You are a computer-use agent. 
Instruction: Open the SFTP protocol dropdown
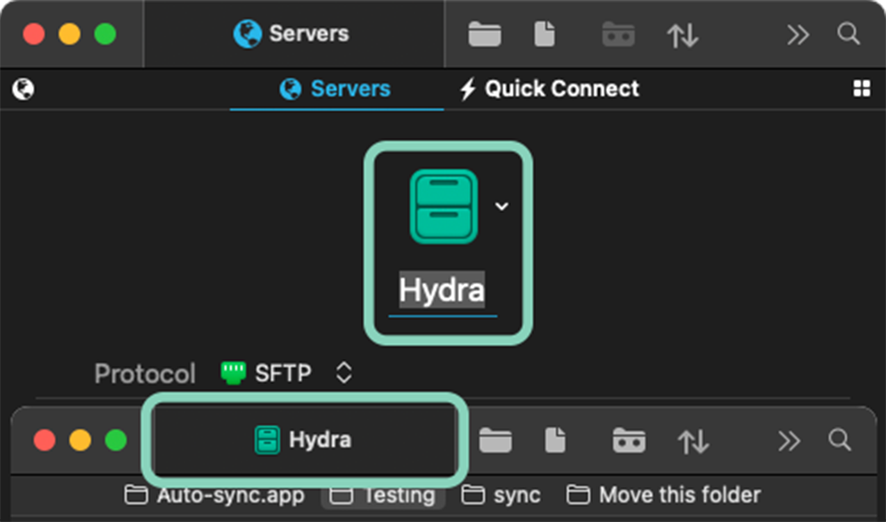coord(286,373)
